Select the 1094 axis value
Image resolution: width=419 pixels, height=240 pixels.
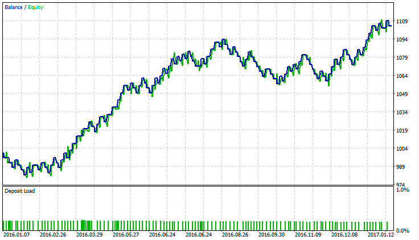pyautogui.click(x=402, y=39)
